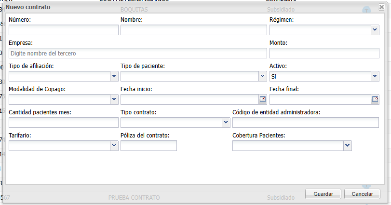Click into the Nombre text field
Viewport: 391px width, 205px height.
click(x=193, y=30)
